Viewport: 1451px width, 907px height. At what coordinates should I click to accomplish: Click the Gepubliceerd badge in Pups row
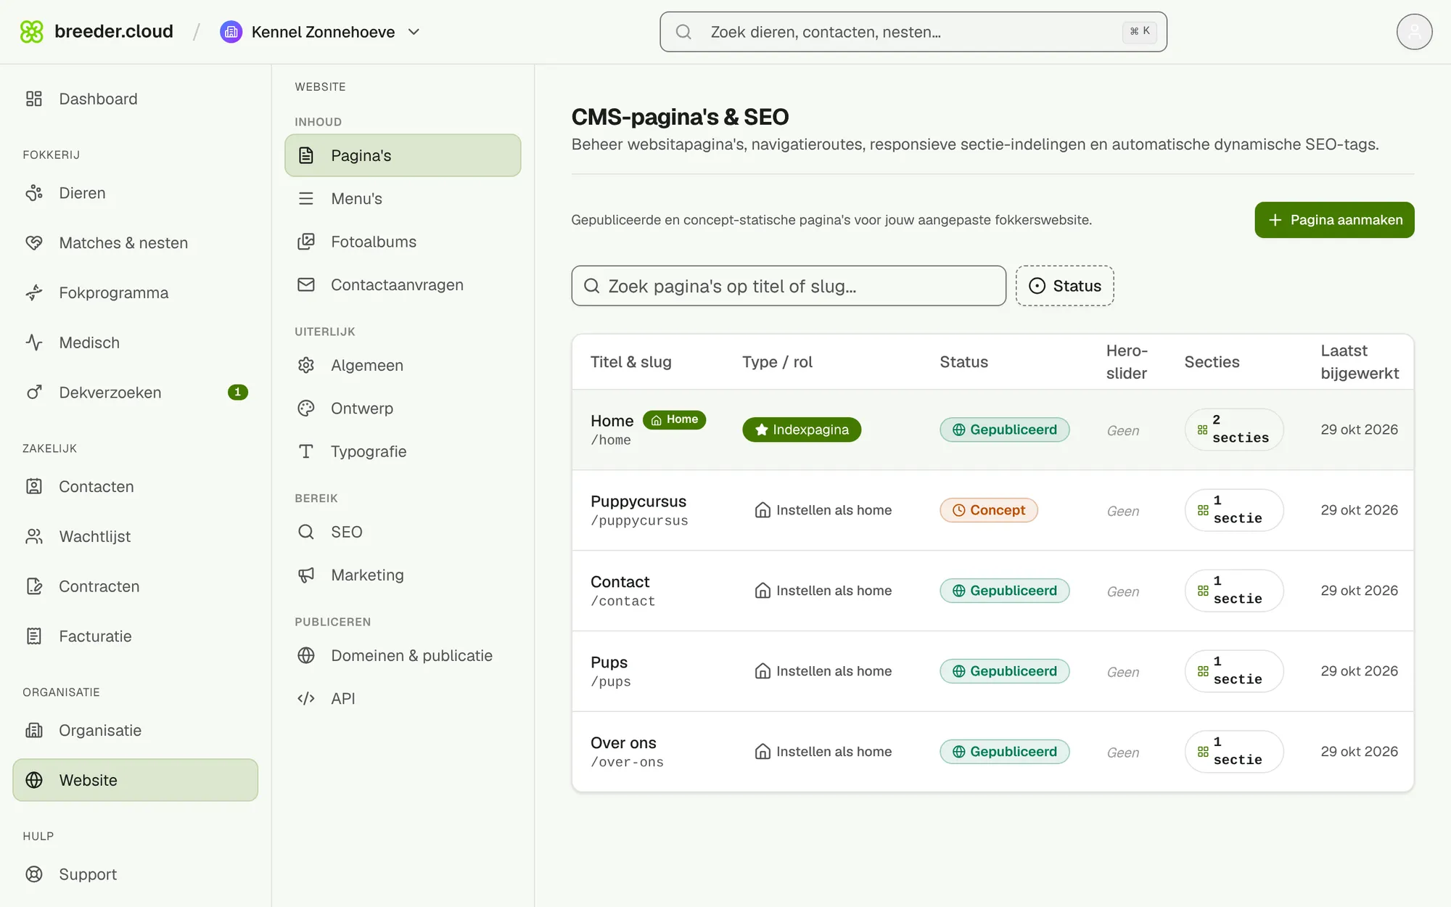[x=1005, y=671]
